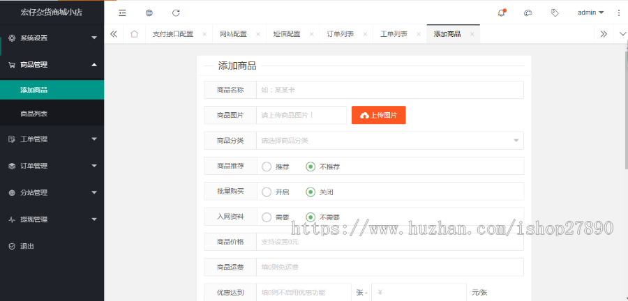Expand the 系统设置 menu arrow
Screen dimensions: 628x301
(x=94, y=38)
